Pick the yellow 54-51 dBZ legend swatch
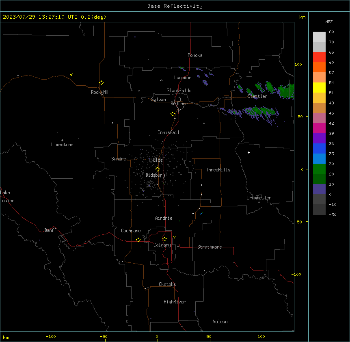The height and width of the screenshot is (342, 350). point(319,87)
